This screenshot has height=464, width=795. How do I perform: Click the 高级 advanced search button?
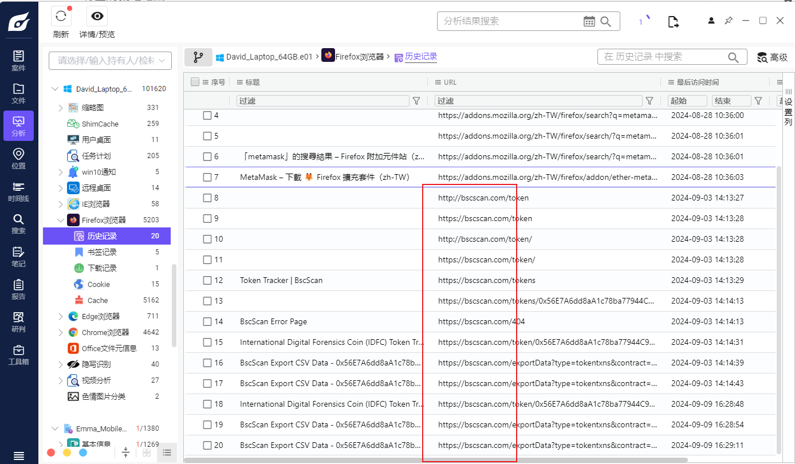point(773,57)
